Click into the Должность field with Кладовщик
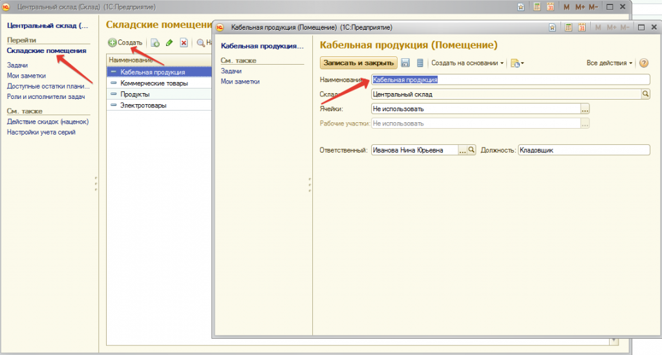 click(583, 150)
